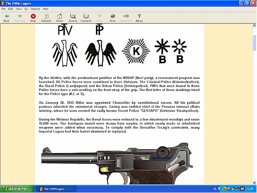Print the page with the Print icon

click(112, 18)
